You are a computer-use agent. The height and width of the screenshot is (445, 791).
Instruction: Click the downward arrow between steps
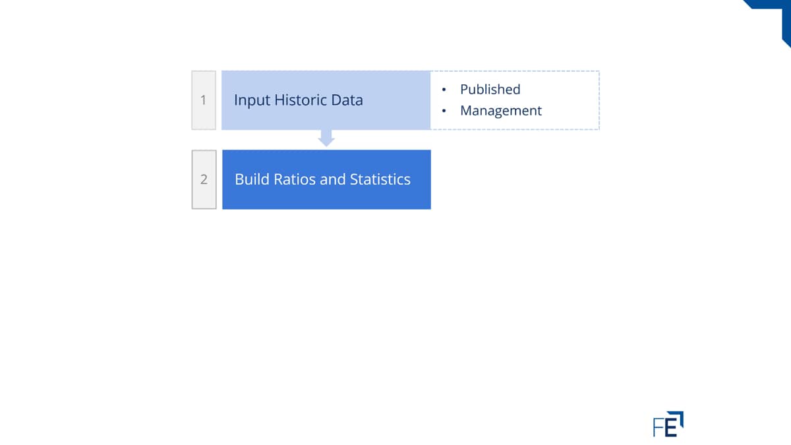coord(326,138)
